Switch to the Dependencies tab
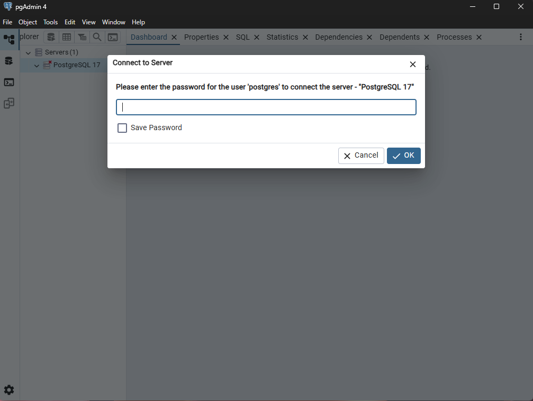This screenshot has height=401, width=533. pyautogui.click(x=339, y=37)
